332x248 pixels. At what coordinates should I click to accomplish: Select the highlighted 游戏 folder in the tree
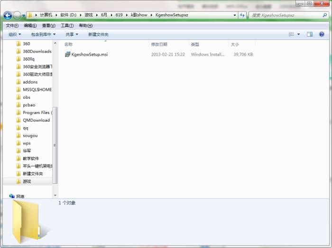coord(27,181)
